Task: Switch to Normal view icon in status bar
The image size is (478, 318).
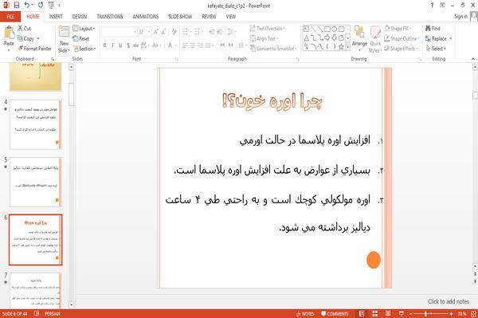Action: pyautogui.click(x=362, y=314)
